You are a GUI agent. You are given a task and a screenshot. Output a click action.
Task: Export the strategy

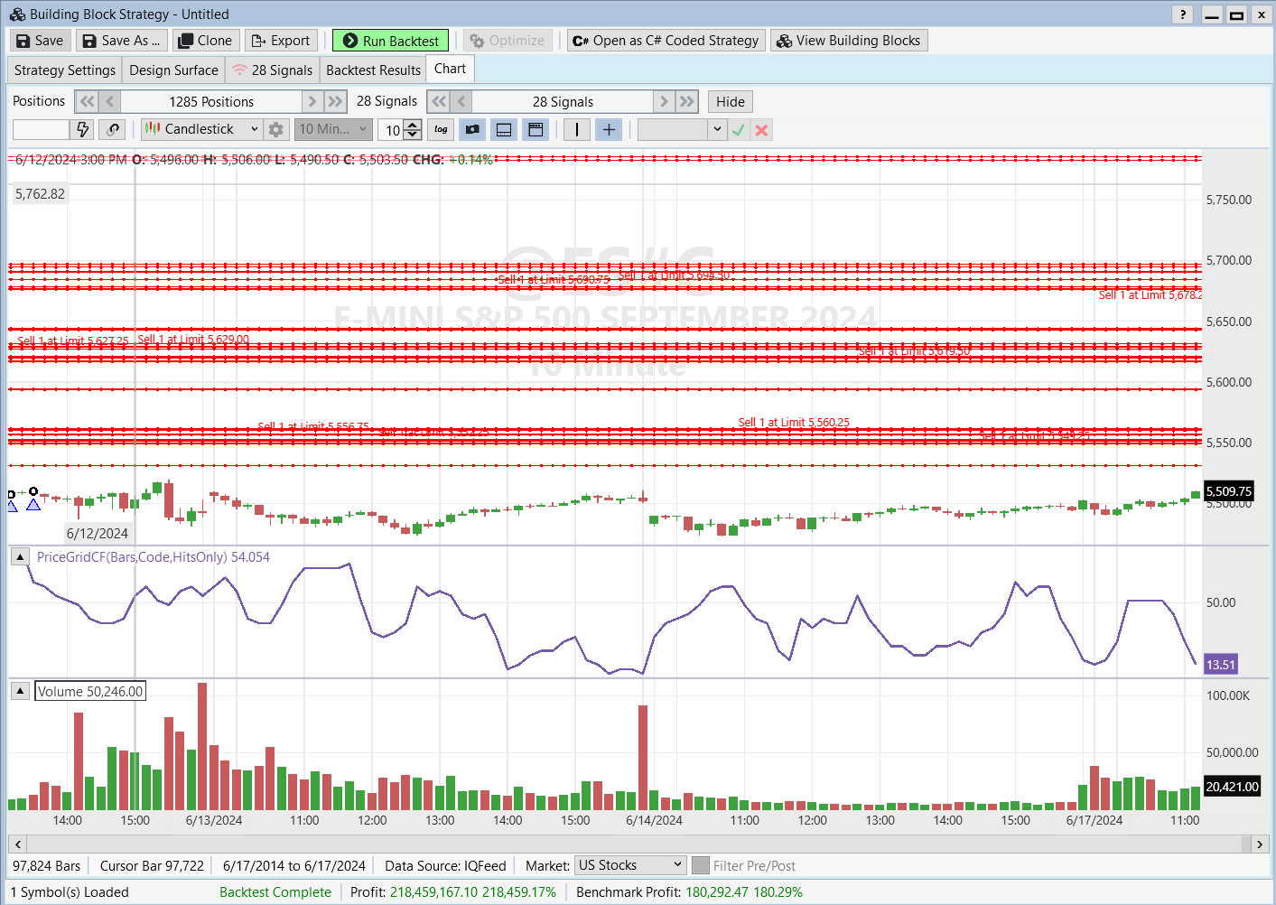point(281,41)
